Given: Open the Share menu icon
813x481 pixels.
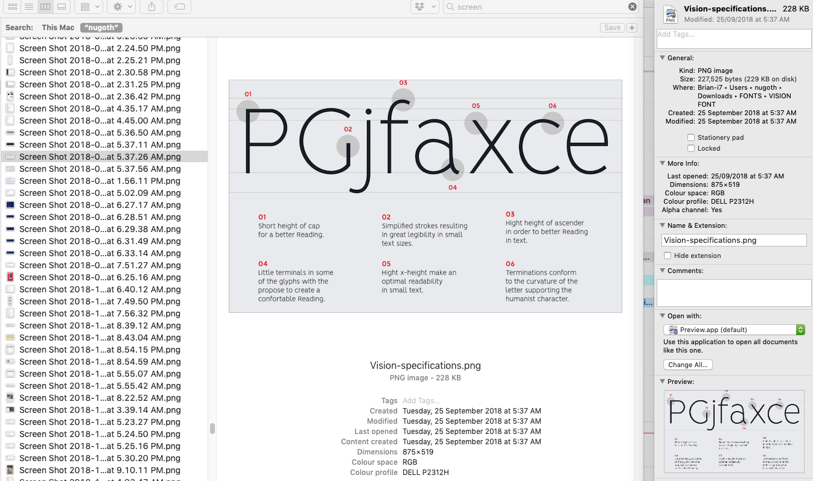Looking at the screenshot, I should pyautogui.click(x=151, y=7).
